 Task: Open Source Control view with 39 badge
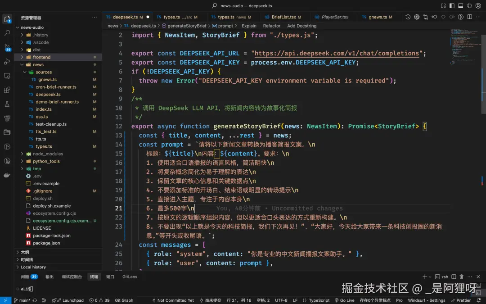click(7, 47)
